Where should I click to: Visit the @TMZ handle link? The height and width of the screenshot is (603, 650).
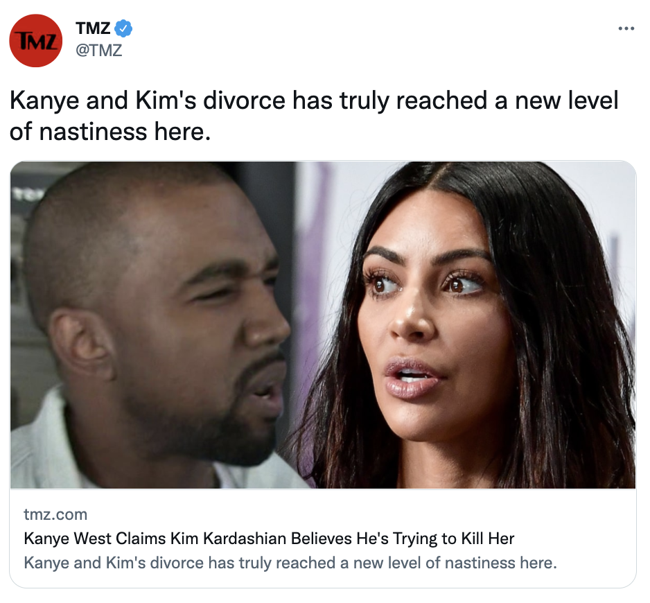pos(99,51)
